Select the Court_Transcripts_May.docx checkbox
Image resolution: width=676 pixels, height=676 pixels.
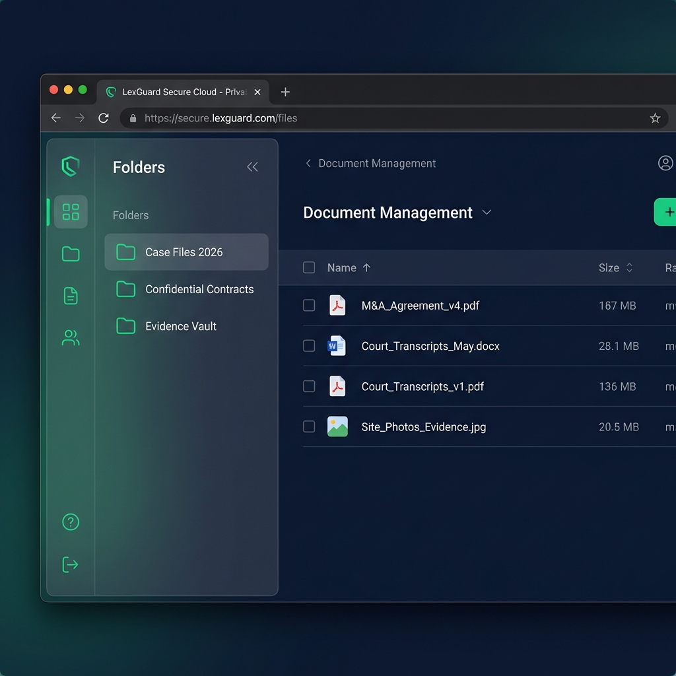[309, 346]
